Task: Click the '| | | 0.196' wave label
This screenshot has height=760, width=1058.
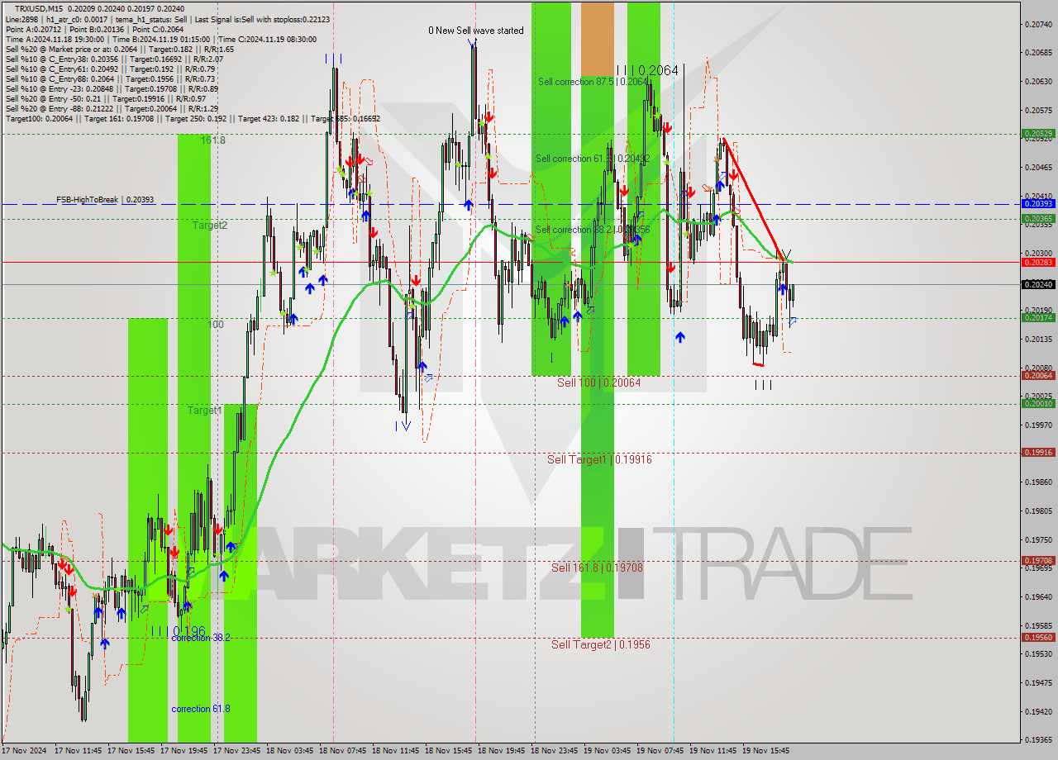Action: [x=178, y=631]
